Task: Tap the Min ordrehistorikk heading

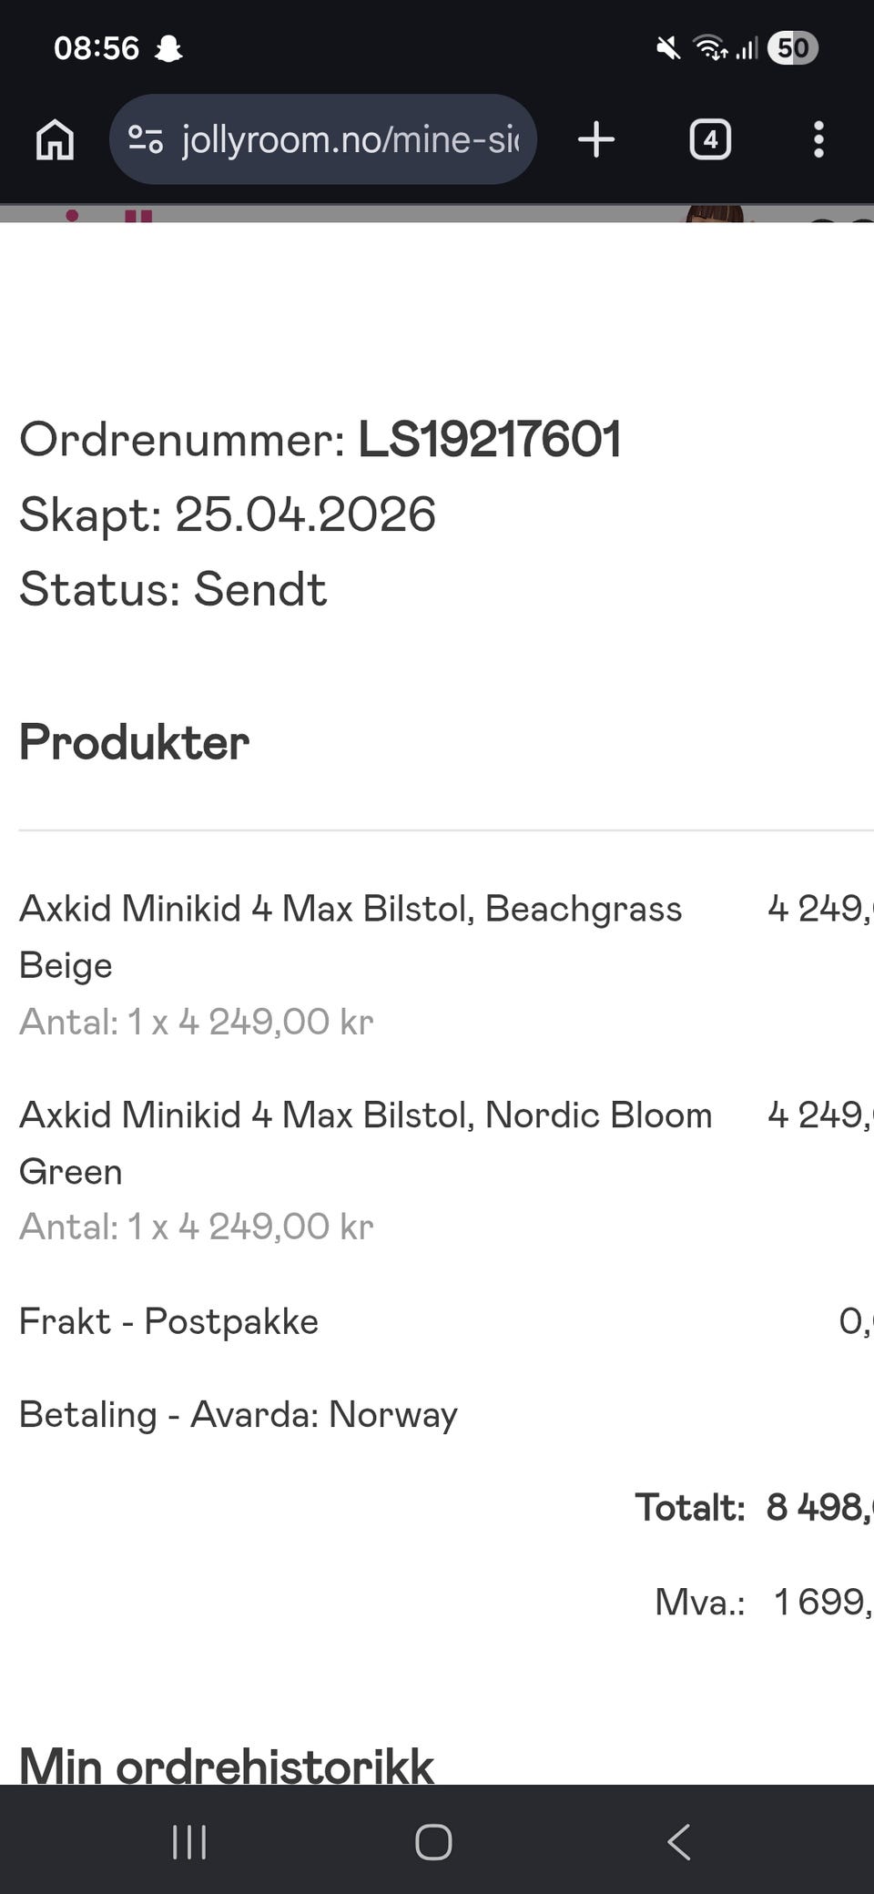Action: (227, 1764)
